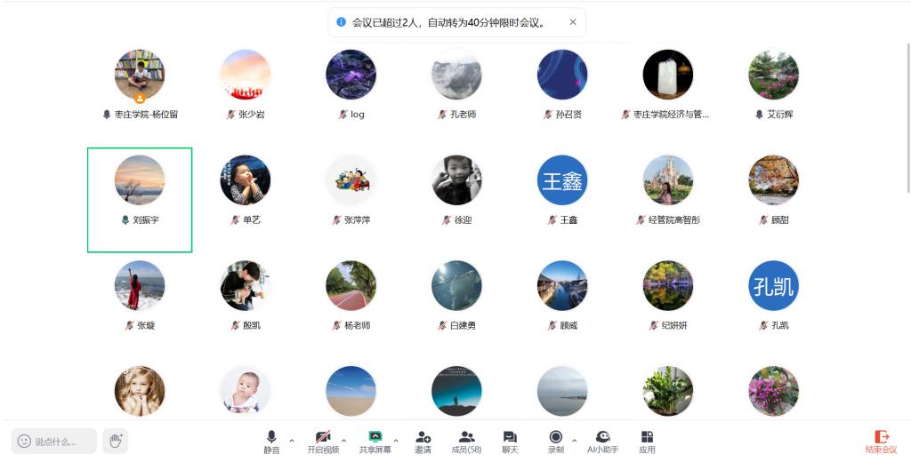Open the 应用 apps icon
The width and height of the screenshot is (911, 462).
[647, 441]
